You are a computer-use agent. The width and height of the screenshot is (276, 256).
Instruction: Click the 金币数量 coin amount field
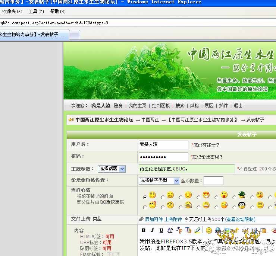tap(213, 180)
